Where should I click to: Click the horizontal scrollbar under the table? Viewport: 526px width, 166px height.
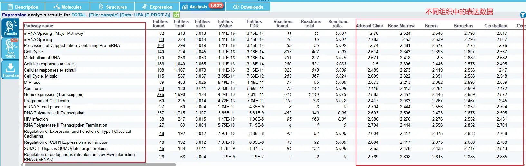(x=100, y=164)
